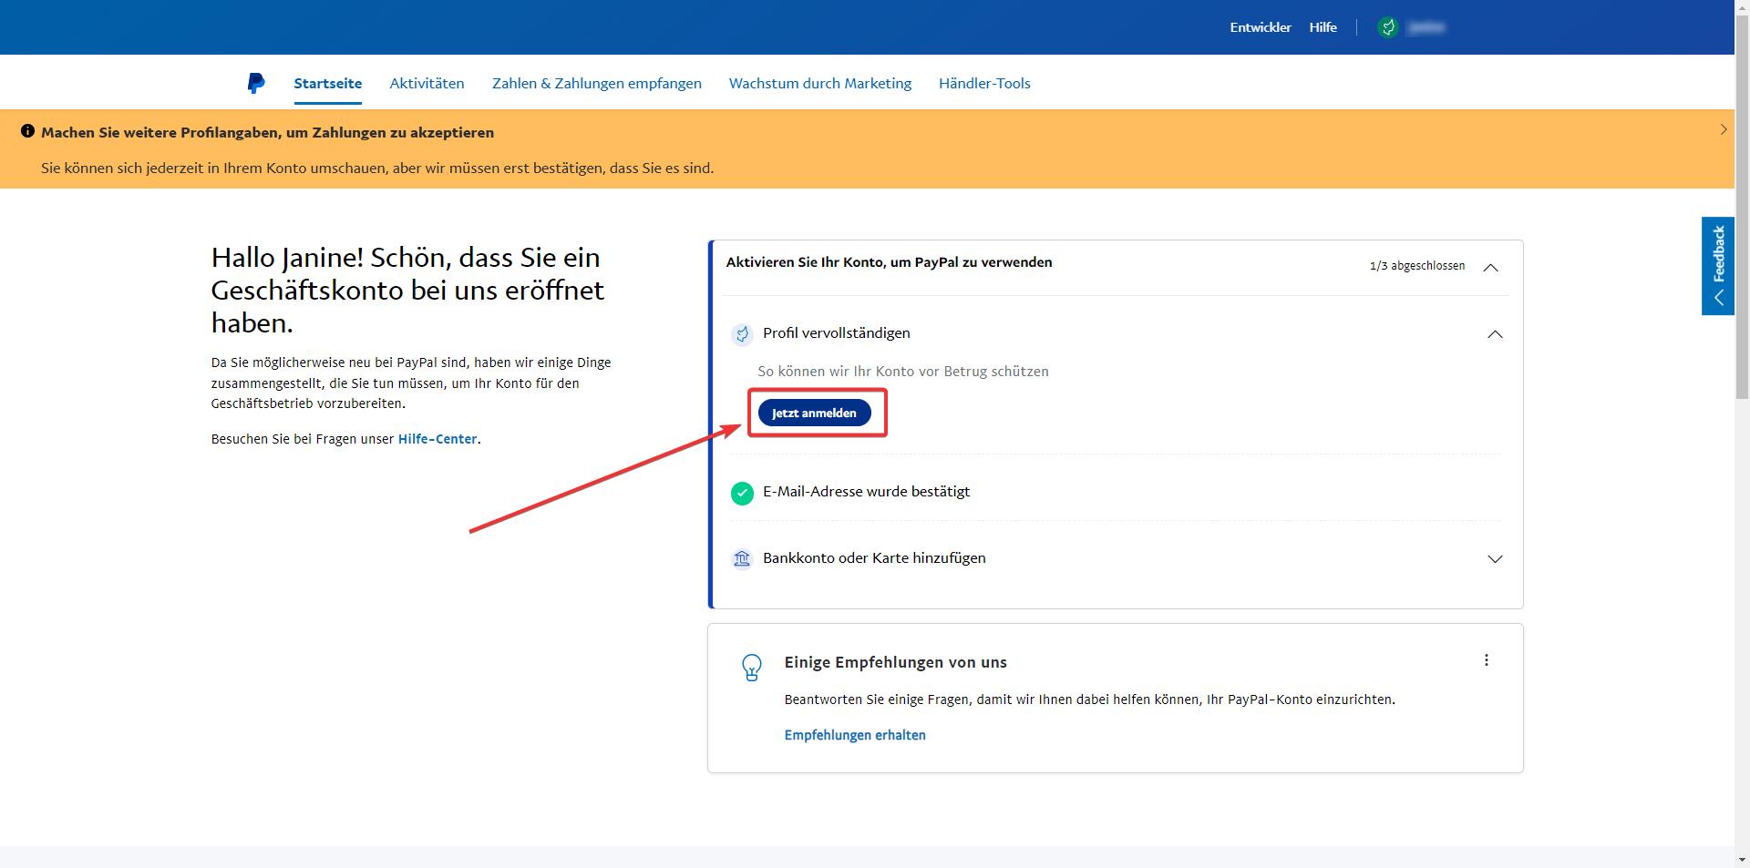Viewport: 1750px width, 868px height.
Task: Click the 1/3 abgeschlossen progress label
Action: coord(1417,266)
